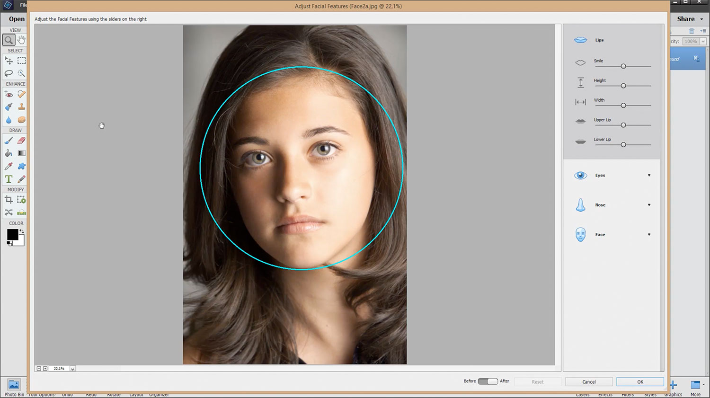Activate the Horizontal Type tool
This screenshot has height=398, width=710.
point(9,179)
